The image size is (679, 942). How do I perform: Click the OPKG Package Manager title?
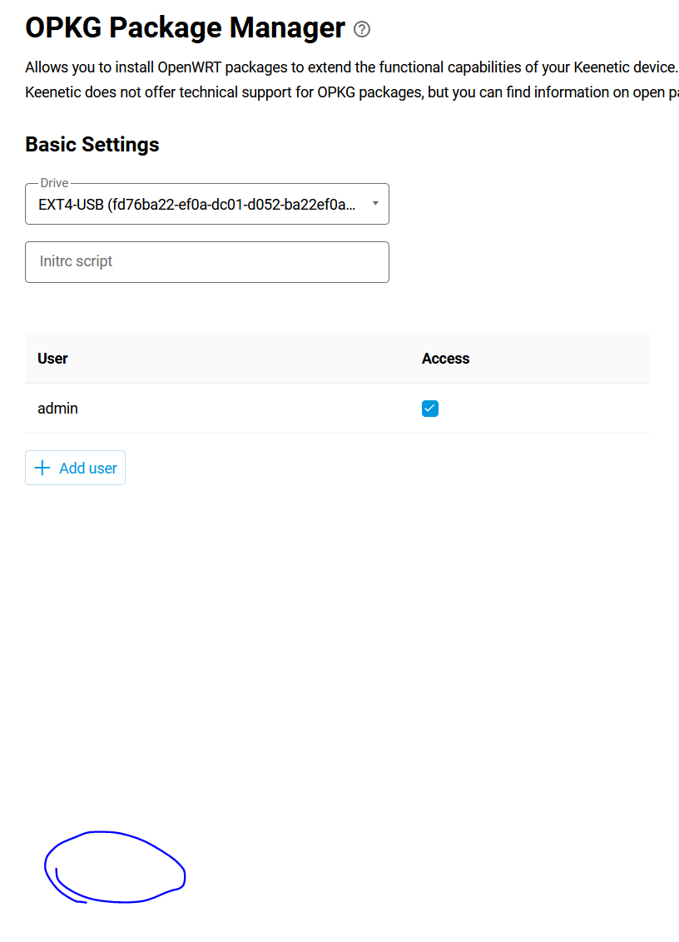pos(185,27)
